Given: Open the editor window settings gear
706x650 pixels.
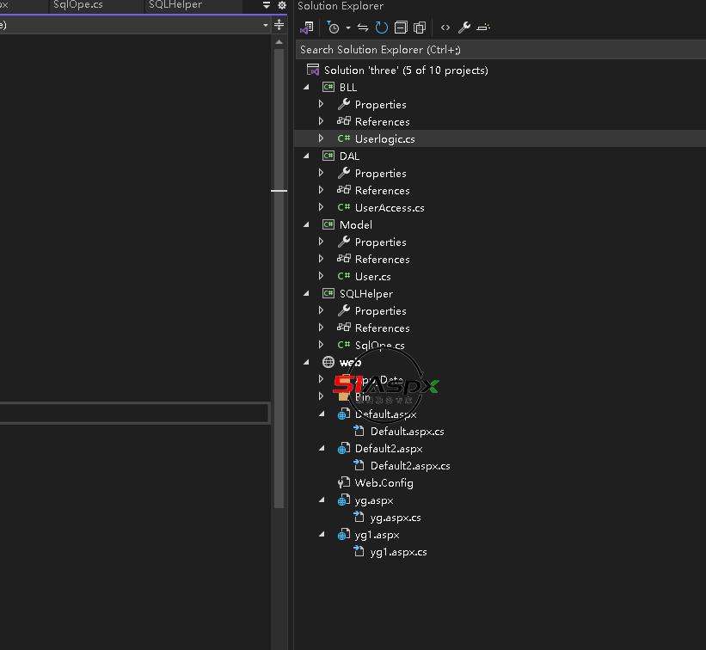Looking at the screenshot, I should (x=282, y=5).
